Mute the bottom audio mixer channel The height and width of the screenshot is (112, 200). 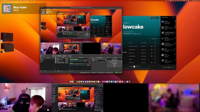coord(89,65)
